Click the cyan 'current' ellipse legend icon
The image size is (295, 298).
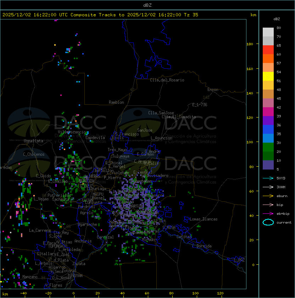[x=268, y=222]
